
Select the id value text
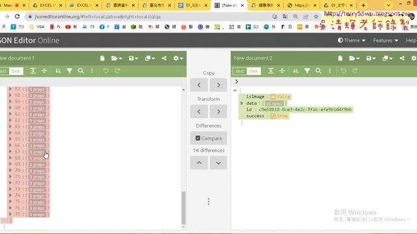click(305, 110)
